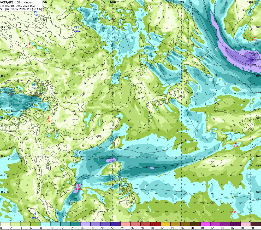
Task: Click the legend value 60
Action: (x=252, y=228)
